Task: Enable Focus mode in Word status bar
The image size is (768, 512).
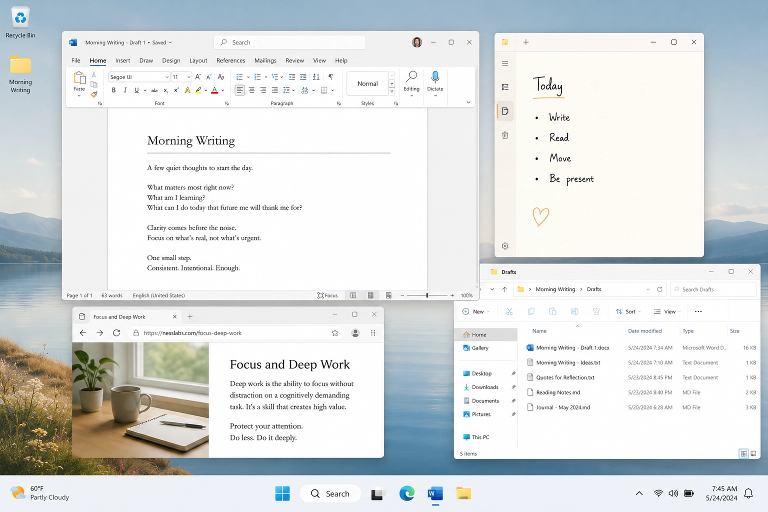Action: (327, 295)
